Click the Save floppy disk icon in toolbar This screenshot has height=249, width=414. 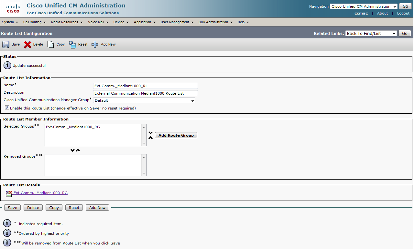(6, 45)
